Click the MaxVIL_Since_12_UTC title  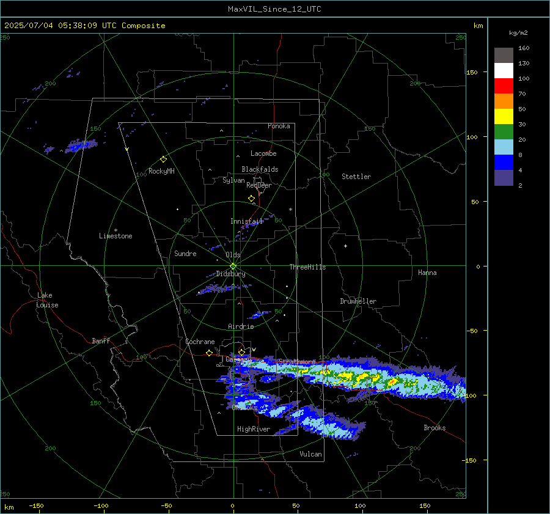[274, 9]
